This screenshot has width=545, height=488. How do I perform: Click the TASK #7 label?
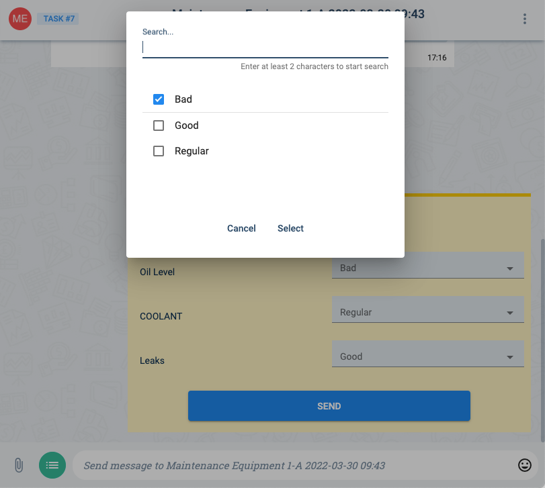pyautogui.click(x=58, y=19)
